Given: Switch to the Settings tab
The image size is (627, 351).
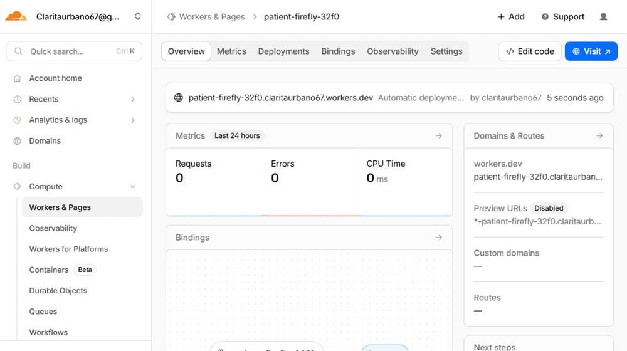Looking at the screenshot, I should pos(446,51).
